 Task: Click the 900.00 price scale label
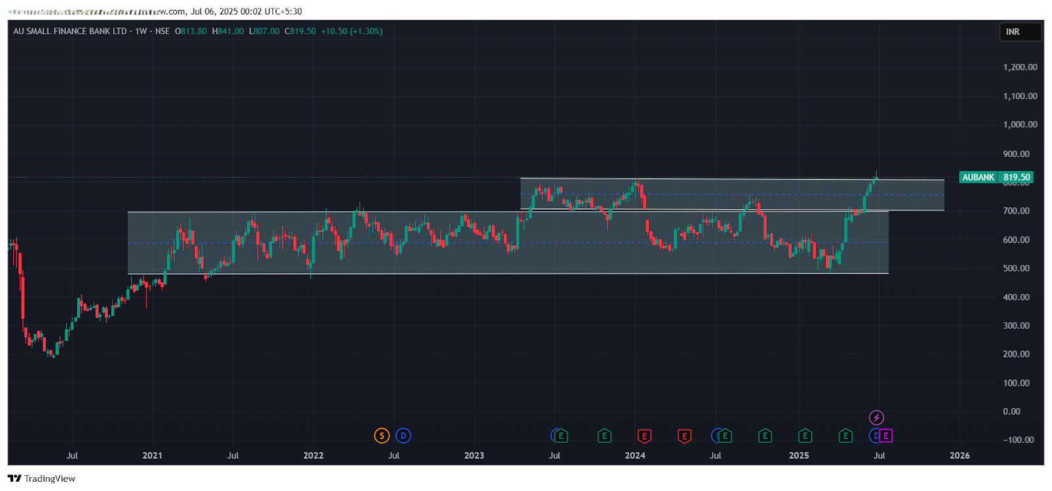coord(1016,154)
